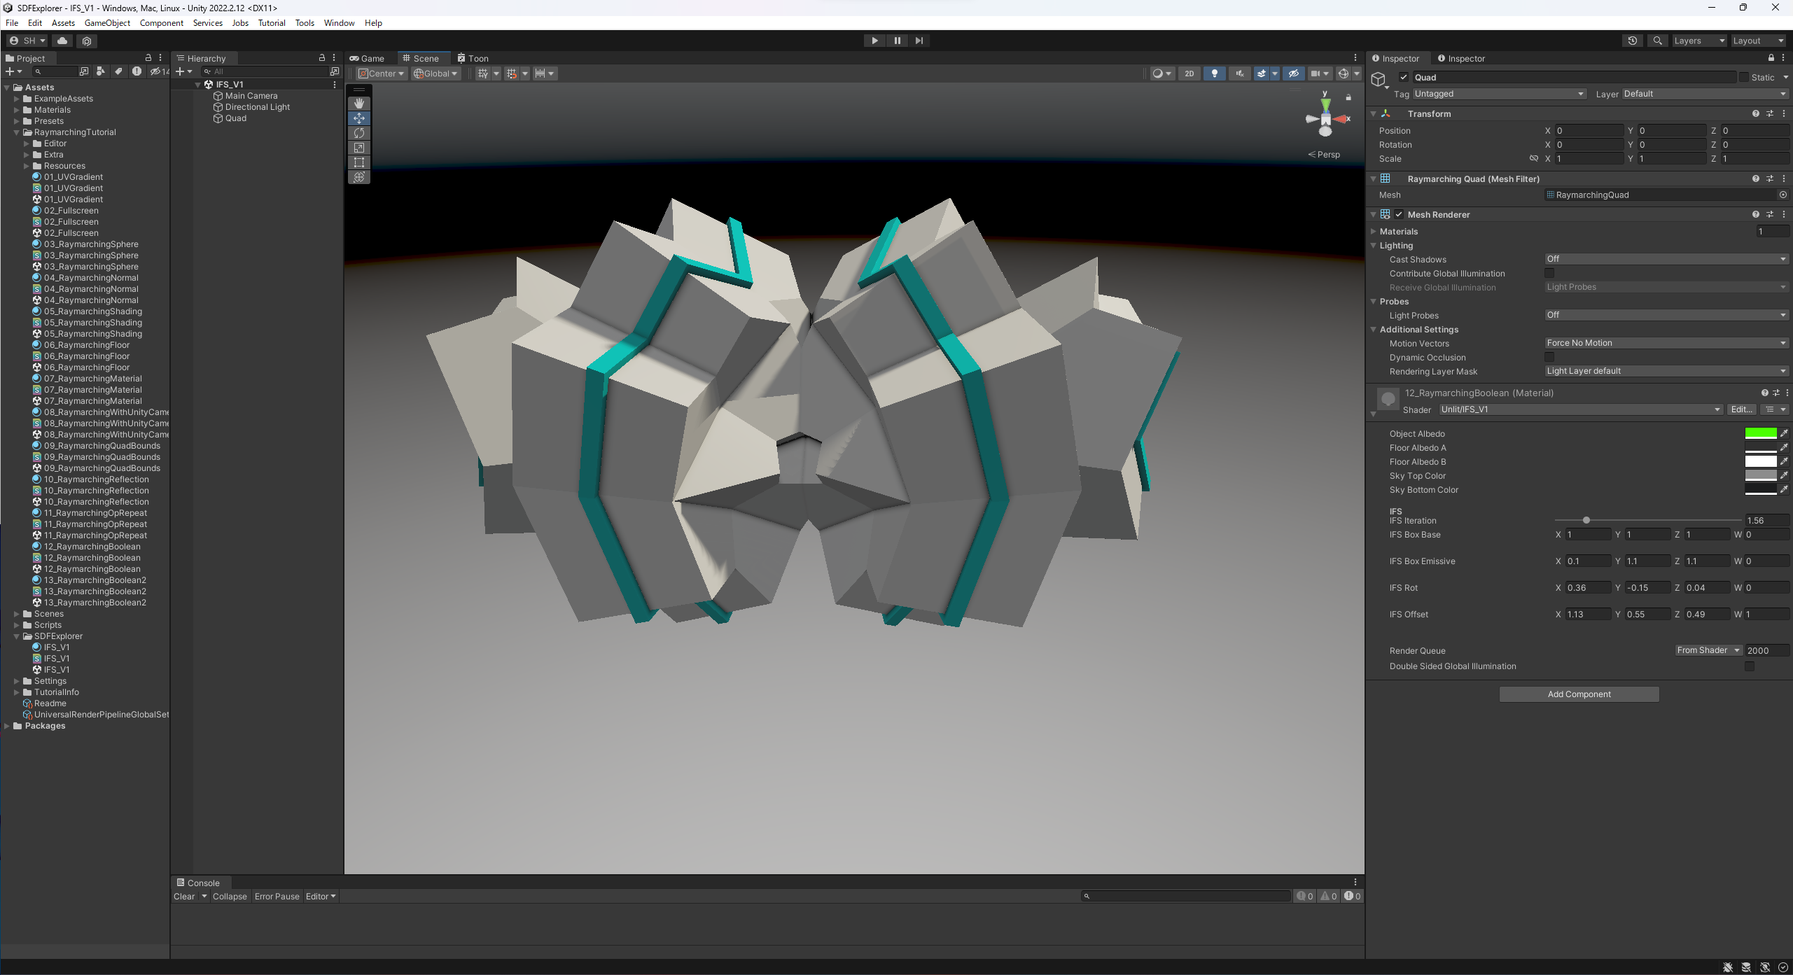Viewport: 1793px width, 975px height.
Task: Select the Scale tool in scene toolbar
Action: click(359, 148)
